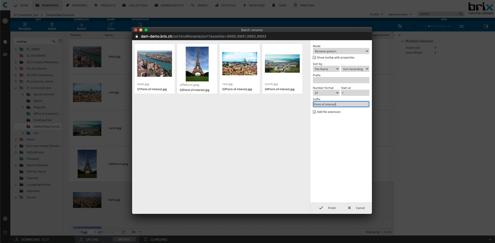The width and height of the screenshot is (495, 243).
Task: Click the zoom-in plus icon in View
Action: (449, 26)
